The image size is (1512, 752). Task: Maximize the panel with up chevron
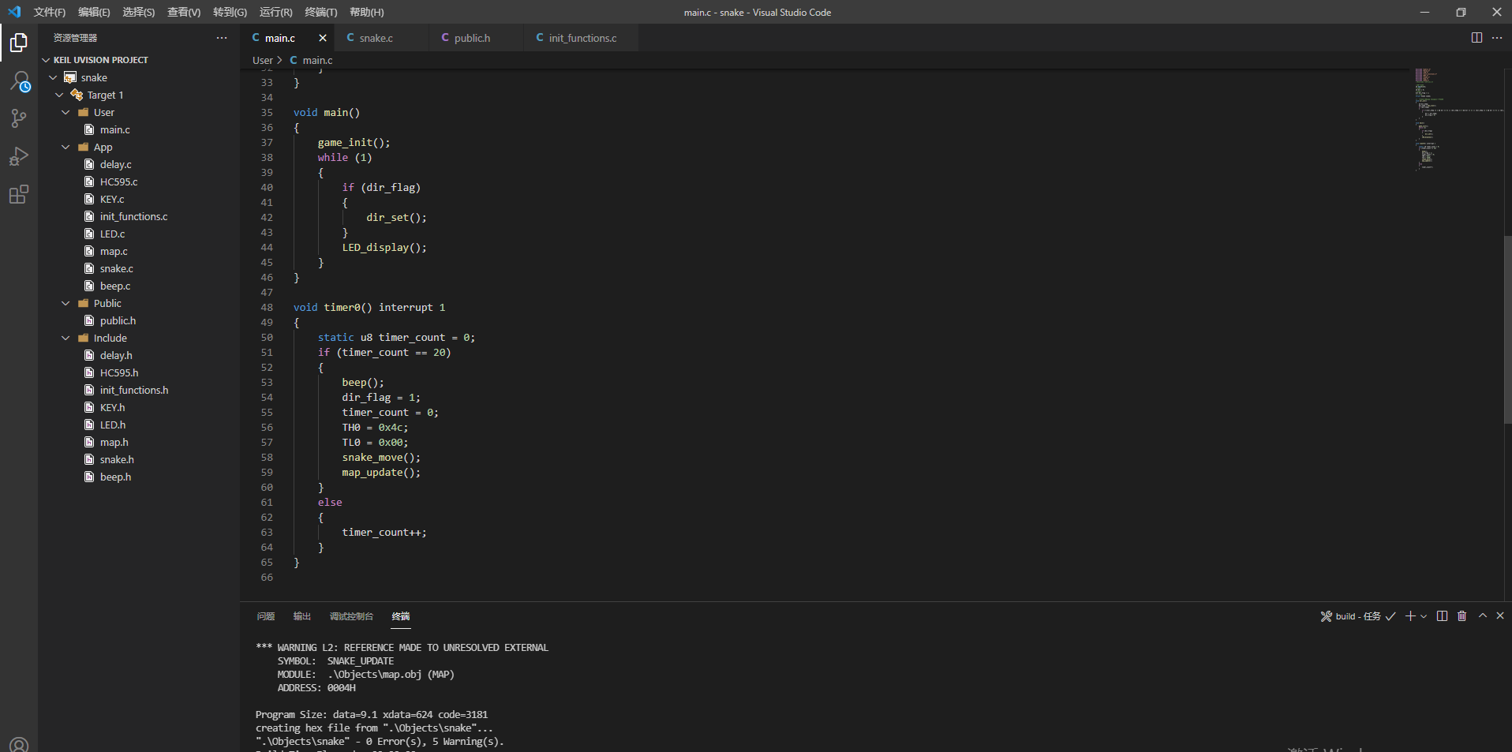point(1483,615)
